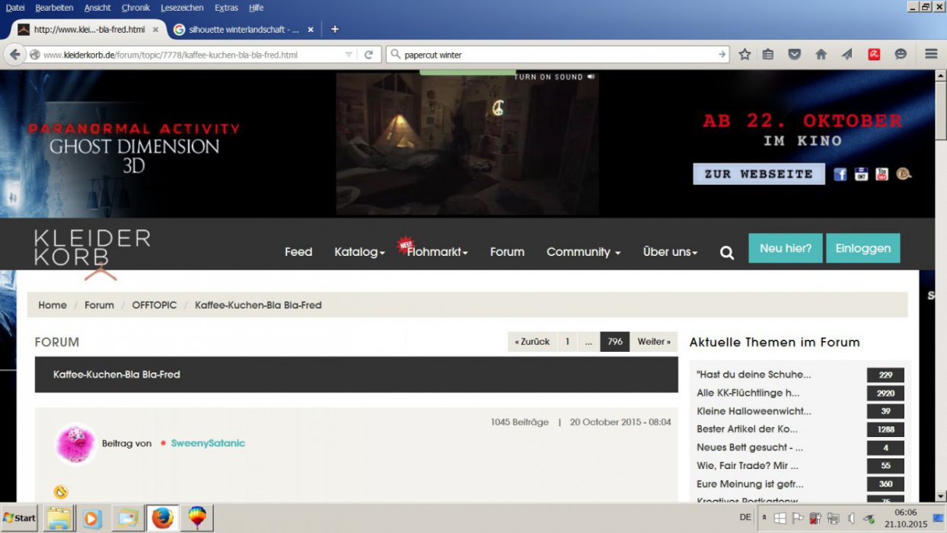Open the Avira red toolbar icon
This screenshot has width=947, height=533.
tap(875, 54)
